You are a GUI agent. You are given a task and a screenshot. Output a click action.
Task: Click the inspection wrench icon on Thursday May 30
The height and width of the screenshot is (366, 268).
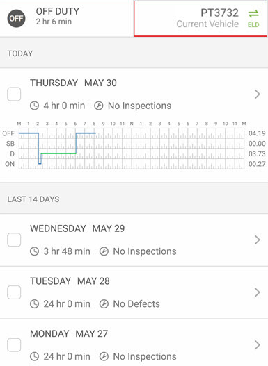click(98, 106)
